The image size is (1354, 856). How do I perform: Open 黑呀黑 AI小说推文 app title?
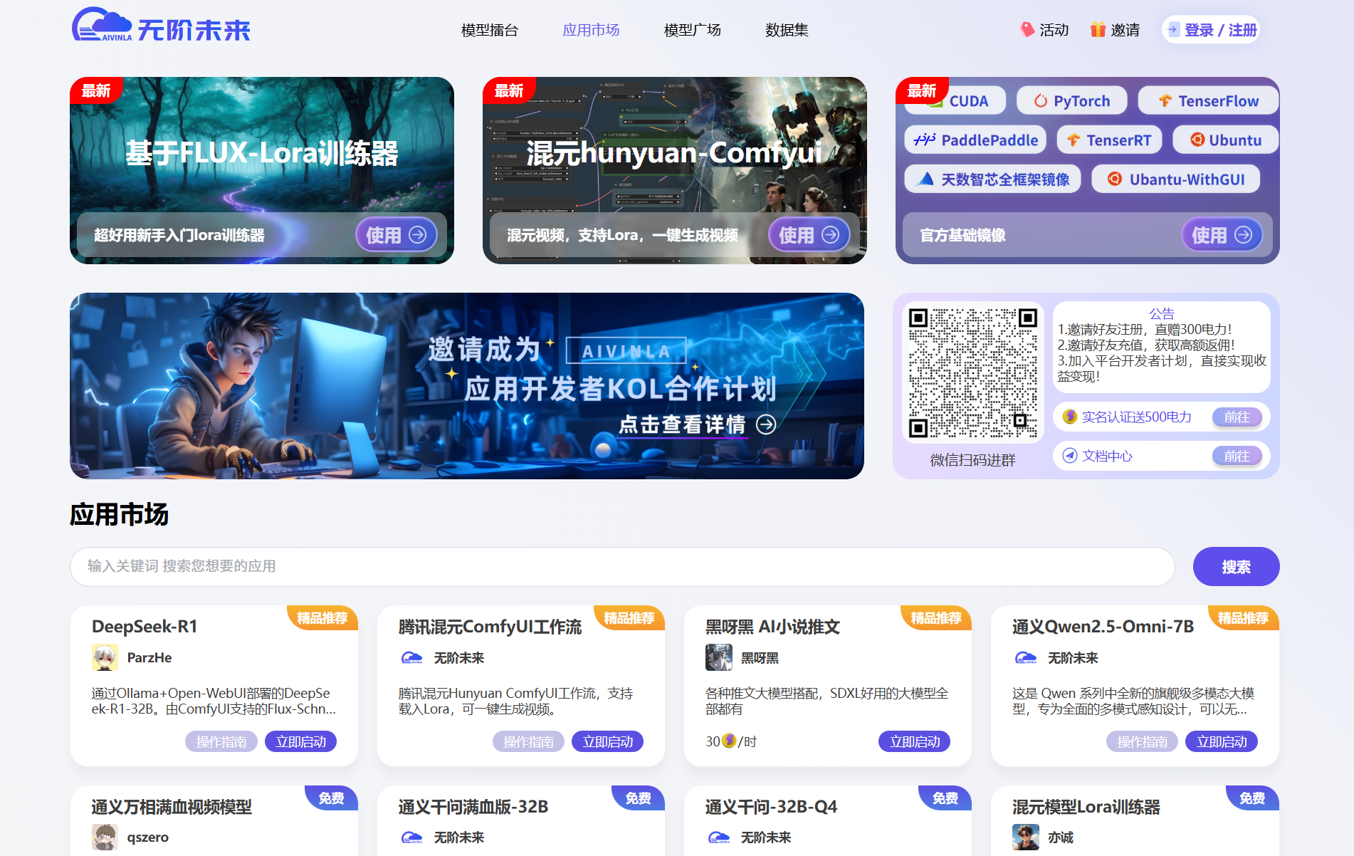[772, 626]
